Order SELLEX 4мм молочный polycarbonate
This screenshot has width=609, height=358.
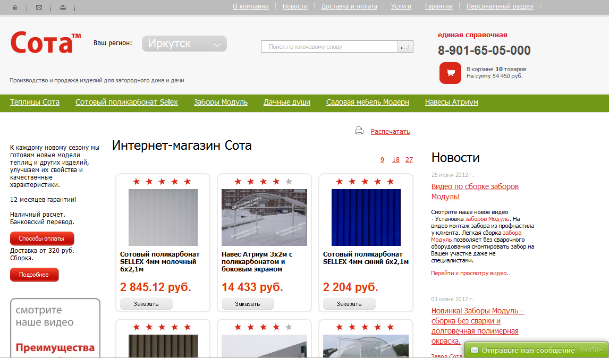click(x=146, y=304)
